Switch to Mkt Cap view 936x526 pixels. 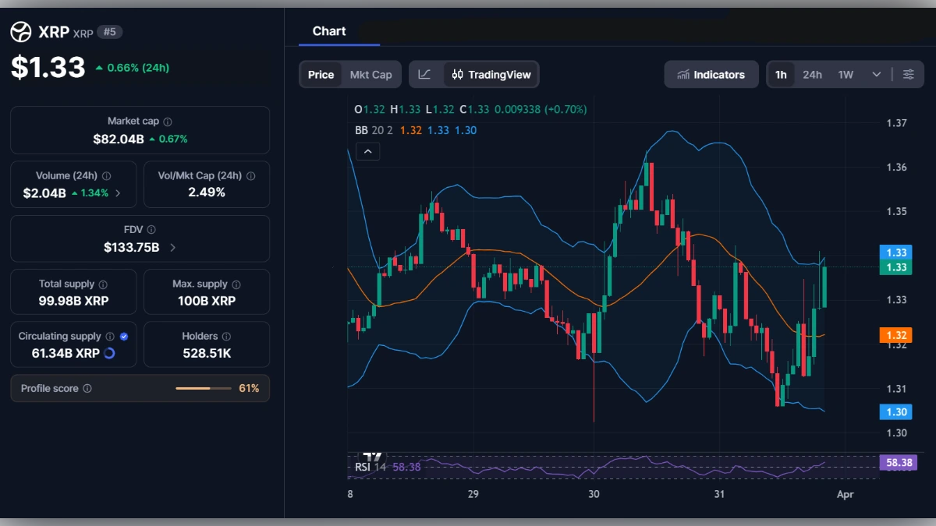click(x=371, y=74)
